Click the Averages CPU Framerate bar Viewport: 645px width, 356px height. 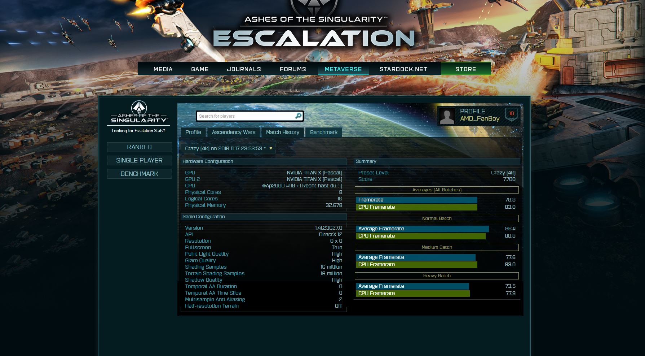(x=416, y=207)
